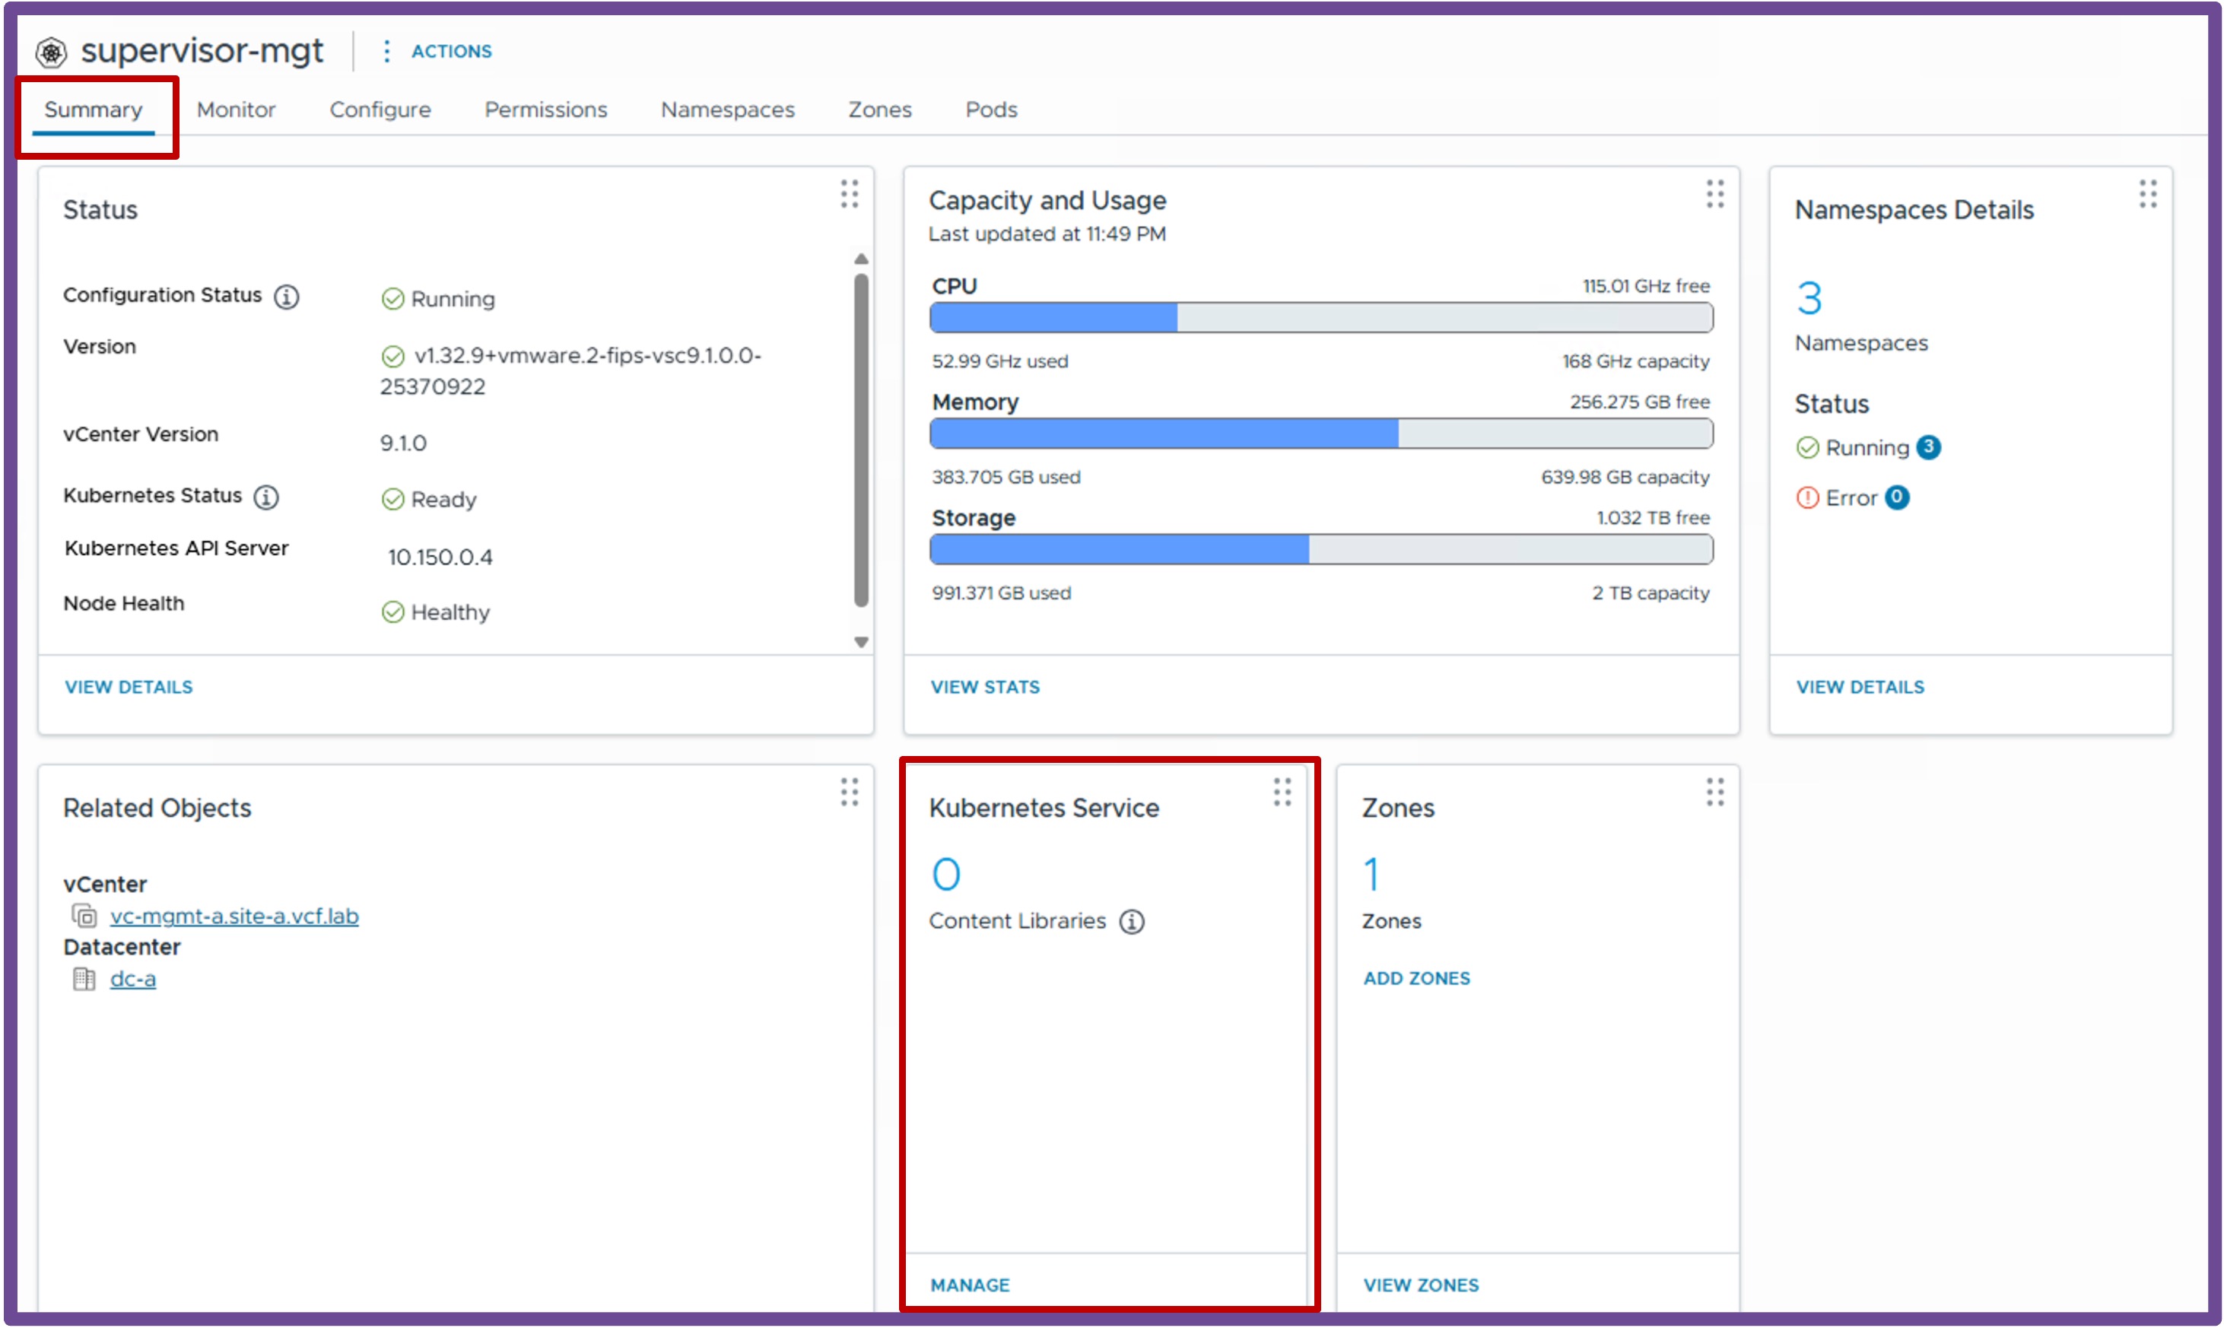The height and width of the screenshot is (1328, 2224).
Task: Click the Namespaces Details card drag handle
Action: 2147,194
